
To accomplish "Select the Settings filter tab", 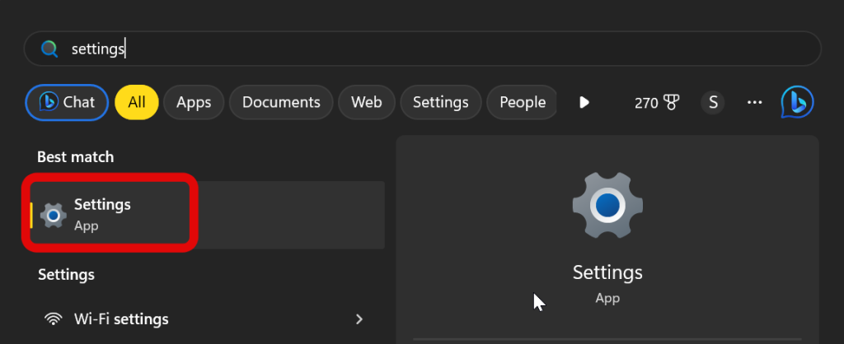I will (x=440, y=103).
